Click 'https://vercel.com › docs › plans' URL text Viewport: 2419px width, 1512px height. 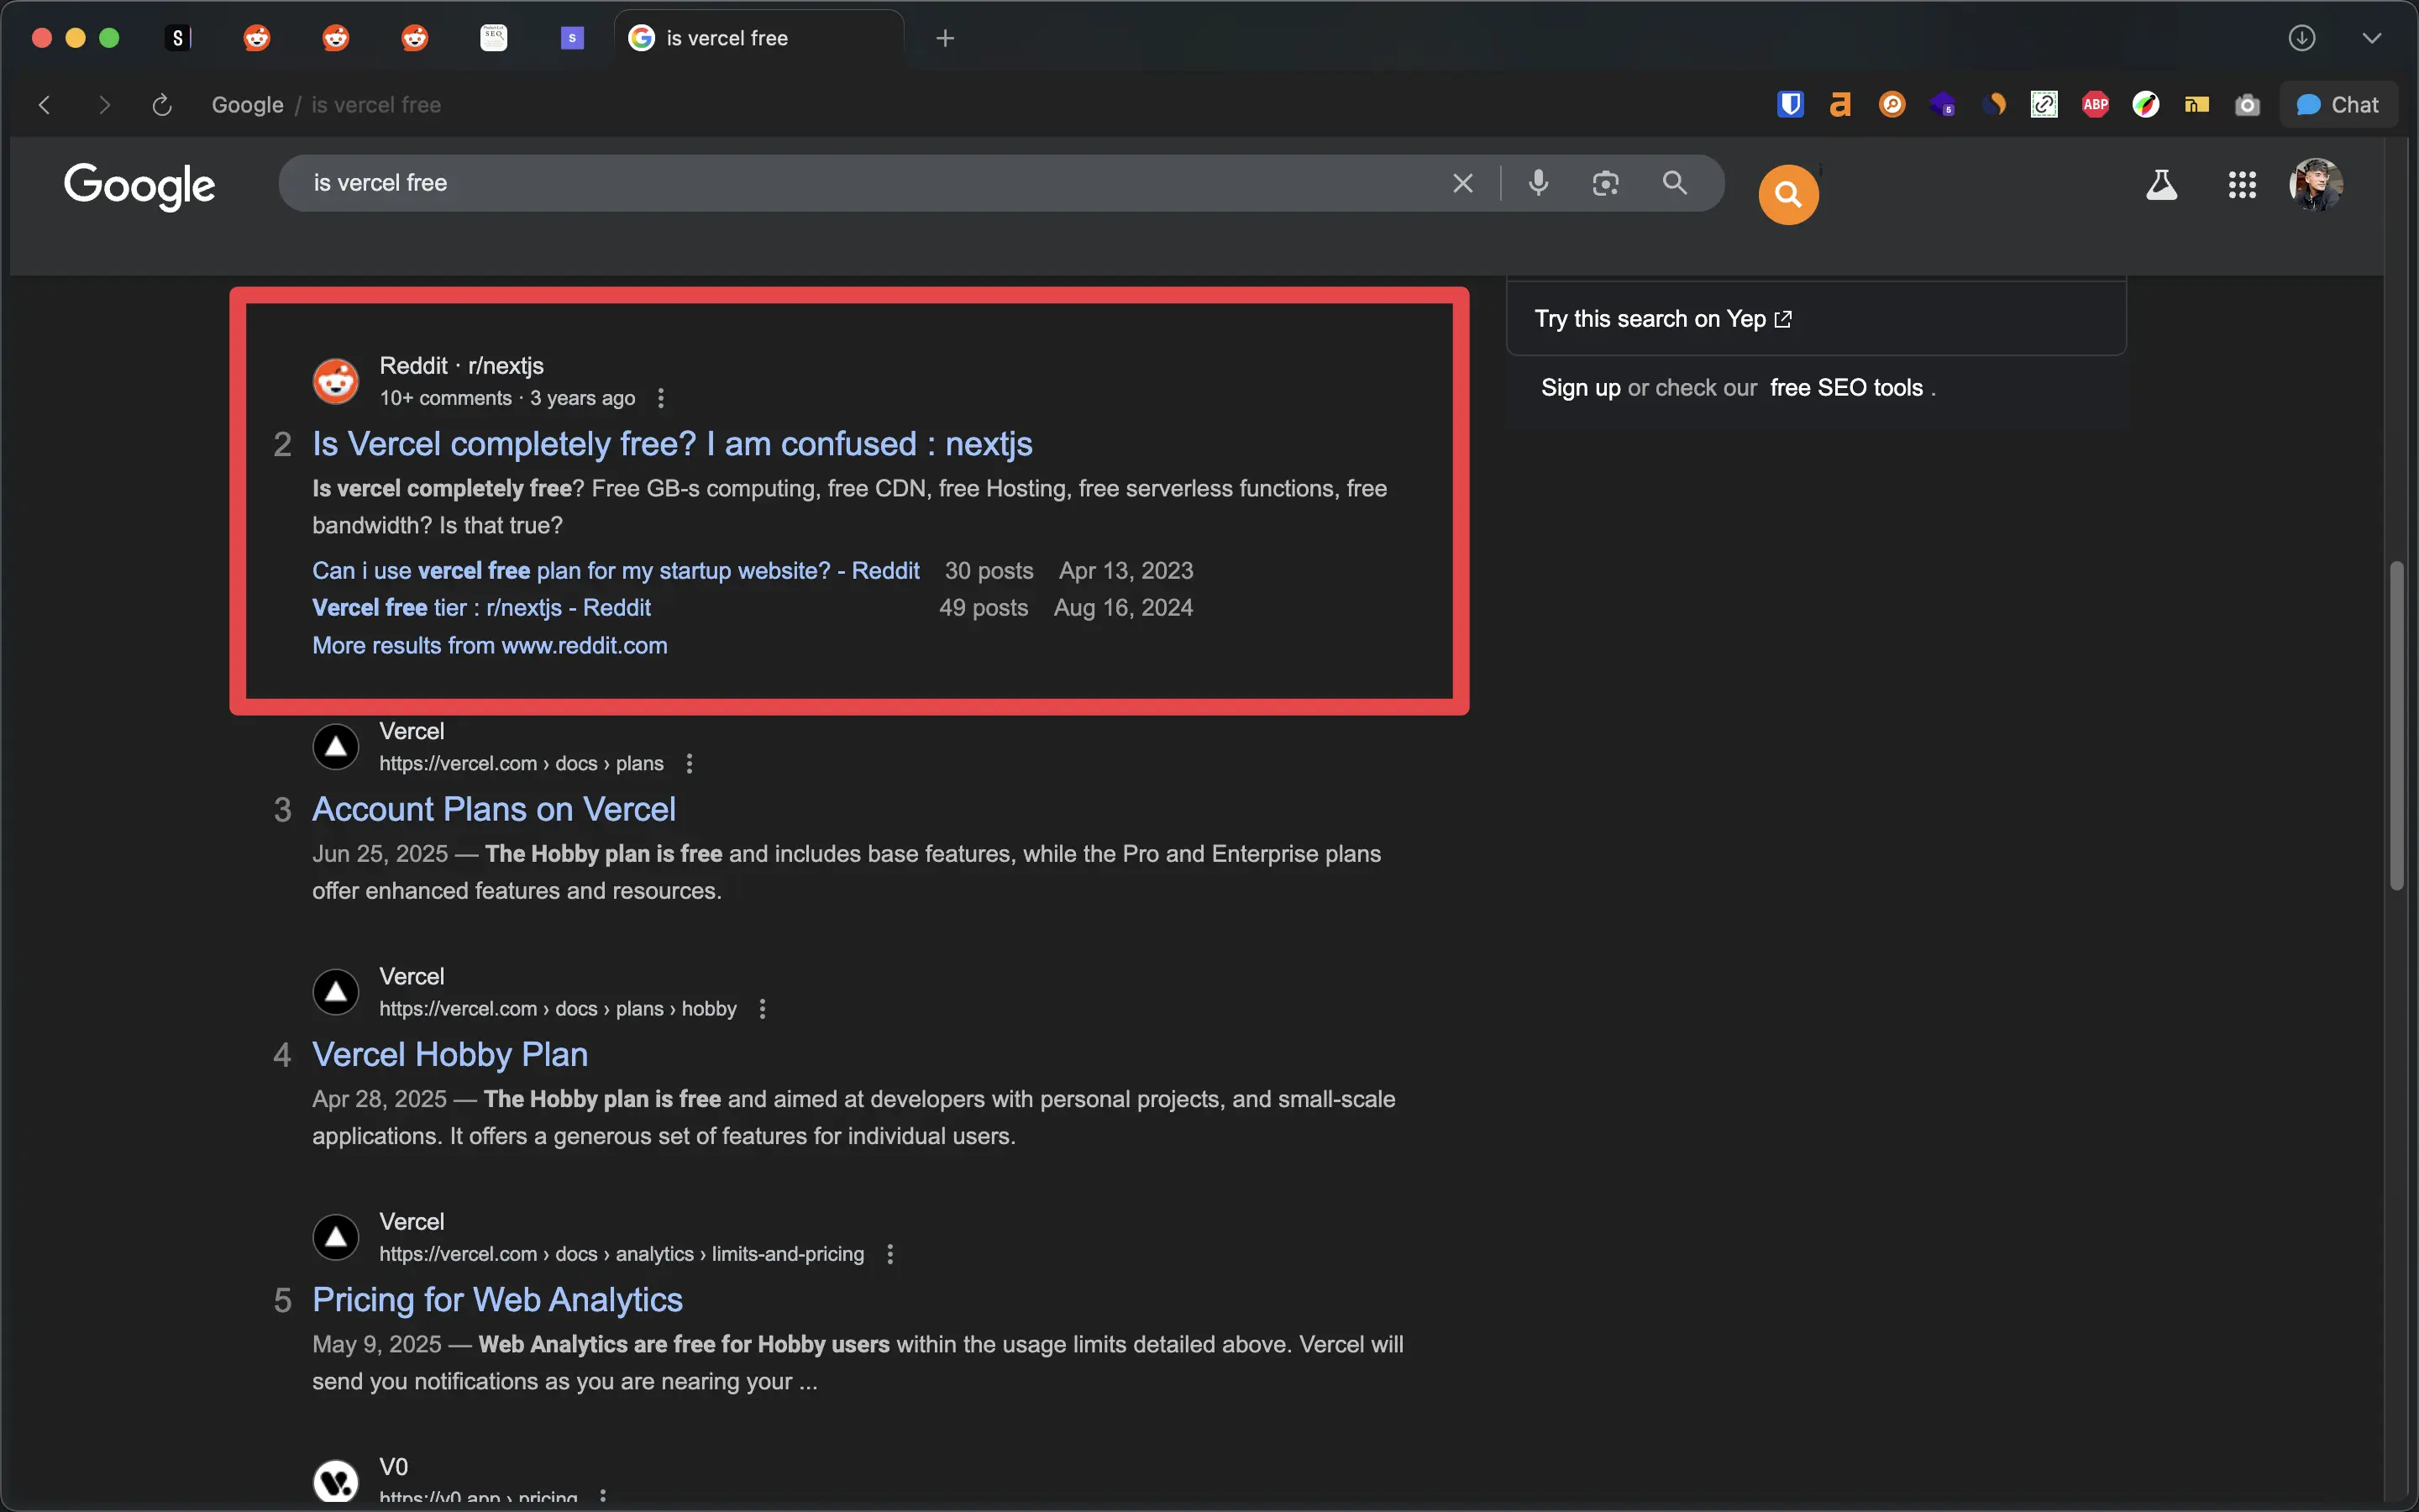tap(521, 764)
